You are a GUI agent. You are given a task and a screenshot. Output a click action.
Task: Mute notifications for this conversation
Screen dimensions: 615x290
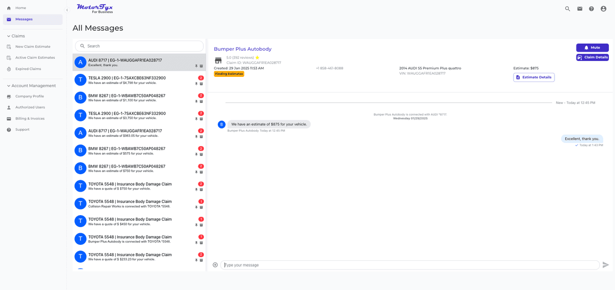(592, 48)
